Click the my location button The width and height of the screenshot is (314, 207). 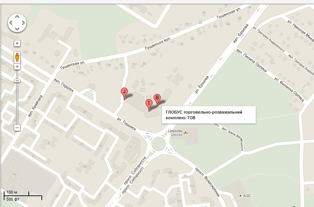17,43
